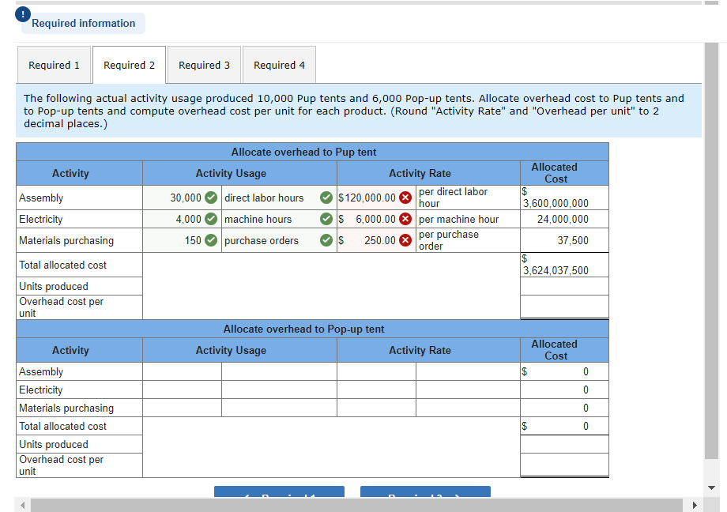
Task: Edit Materials purchasing usage 150 field
Action: click(183, 240)
